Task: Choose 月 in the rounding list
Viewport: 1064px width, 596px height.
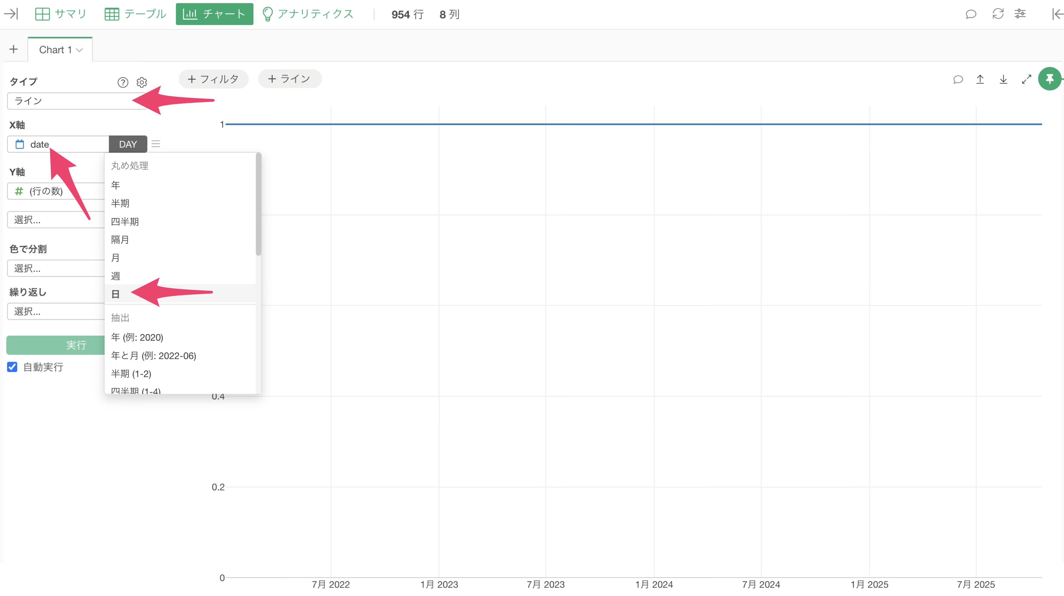Action: [115, 258]
